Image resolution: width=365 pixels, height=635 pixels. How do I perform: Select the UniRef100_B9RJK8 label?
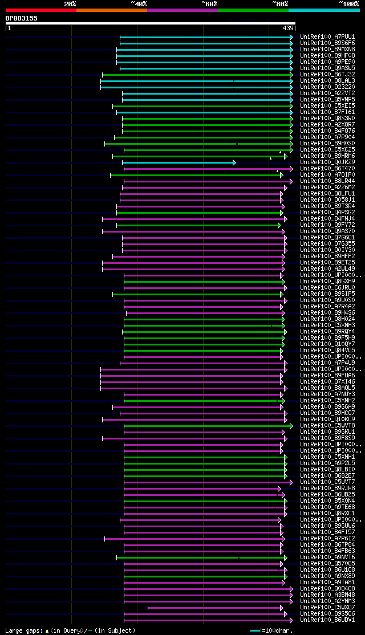pyautogui.click(x=328, y=489)
